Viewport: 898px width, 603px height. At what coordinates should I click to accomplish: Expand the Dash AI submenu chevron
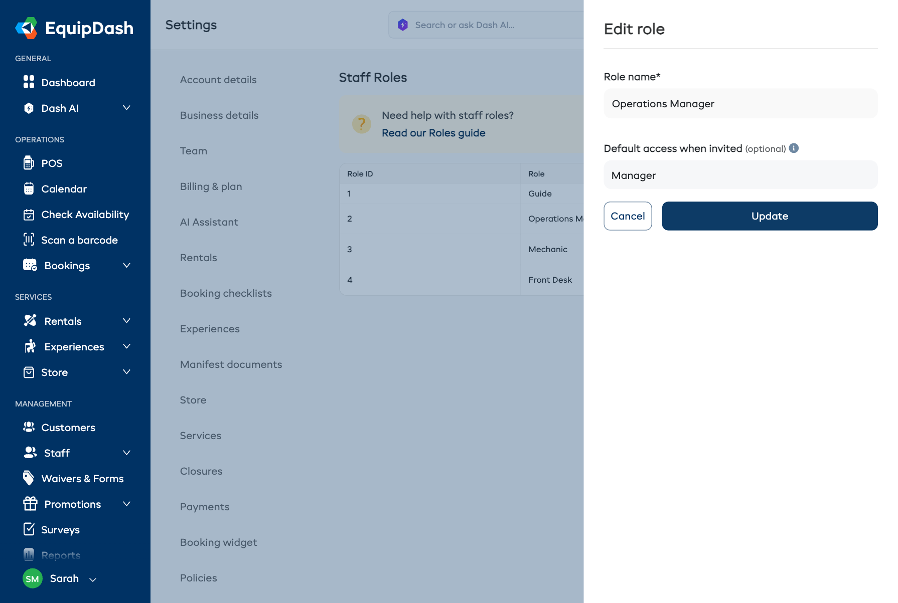(x=127, y=108)
